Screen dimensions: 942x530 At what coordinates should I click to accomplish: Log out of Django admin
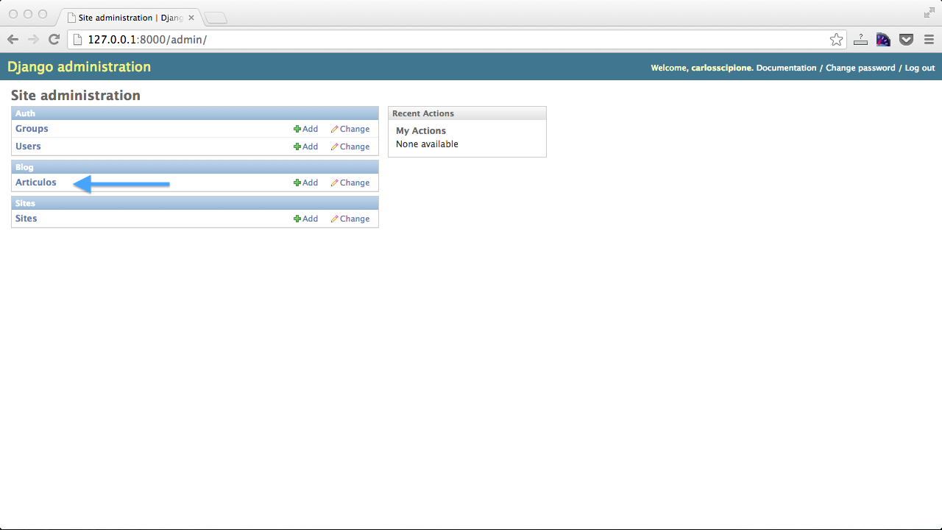(920, 68)
